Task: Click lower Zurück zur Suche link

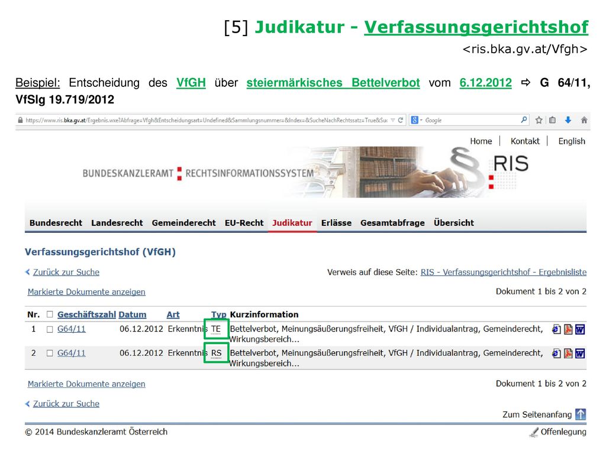Action: point(66,404)
